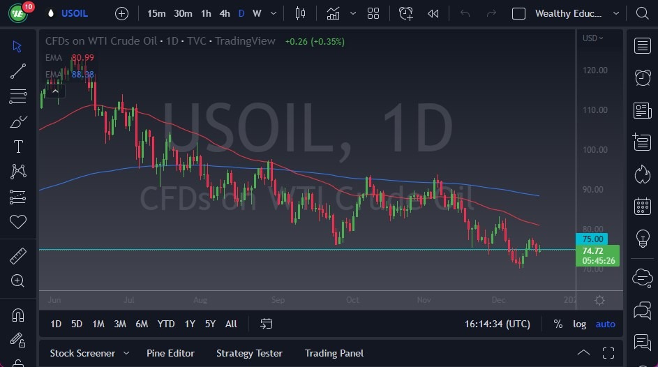The width and height of the screenshot is (658, 367).
Task: Open the Wealthy Educ layout dropdown
Action: [x=578, y=14]
